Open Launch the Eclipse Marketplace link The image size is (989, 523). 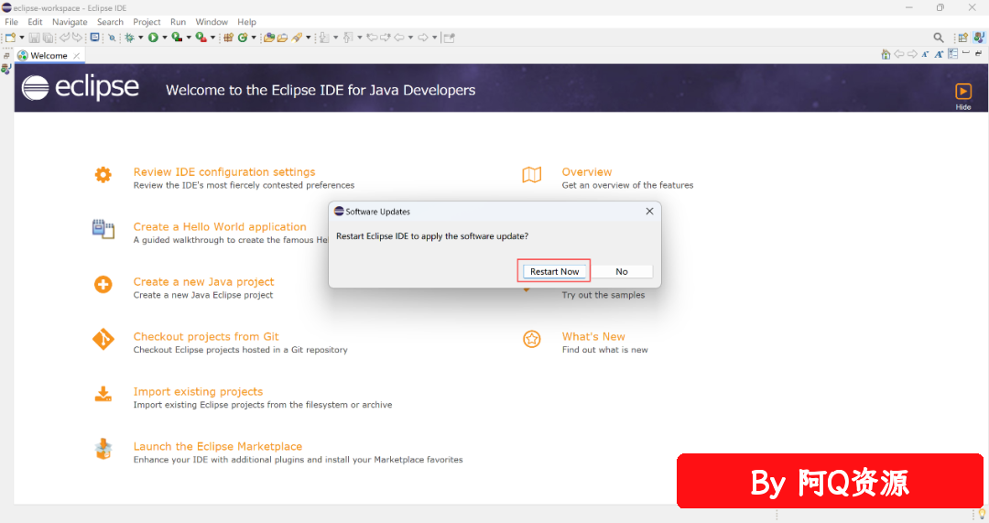(x=218, y=446)
